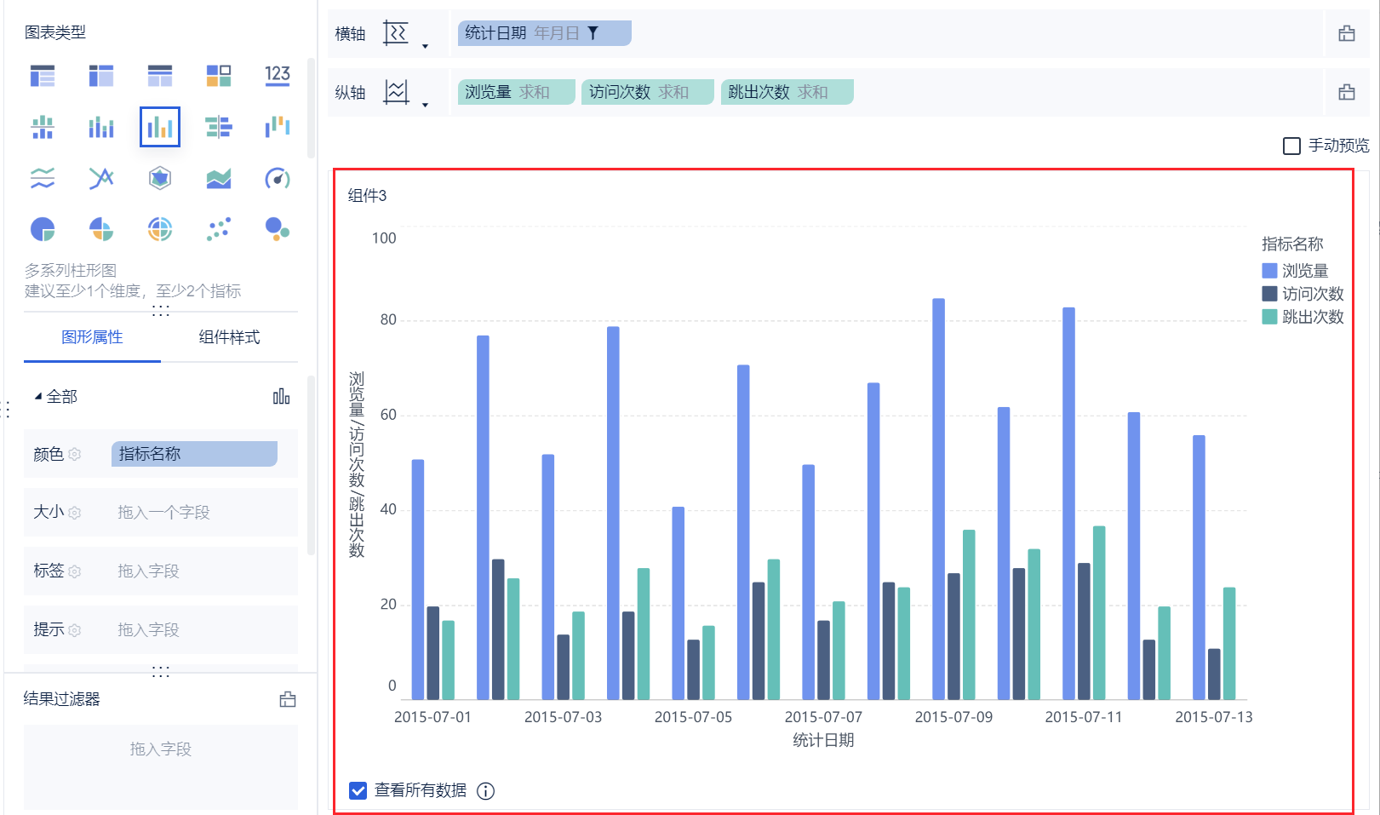The image size is (1380, 815).
Task: Open the gear settings next to 标签
Action: coord(75,571)
